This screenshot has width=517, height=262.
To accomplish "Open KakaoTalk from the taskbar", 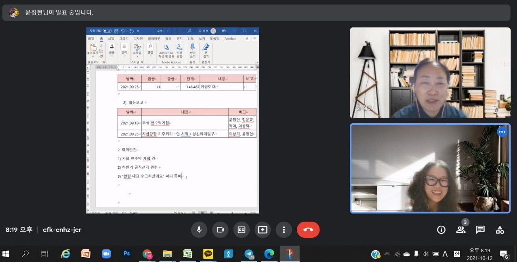I will pyautogui.click(x=208, y=254).
